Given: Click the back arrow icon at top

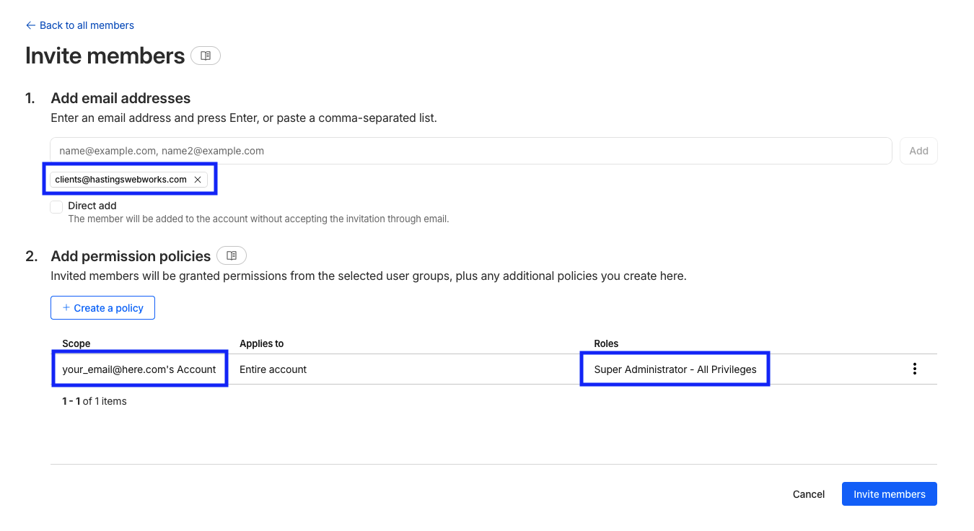Looking at the screenshot, I should point(30,25).
